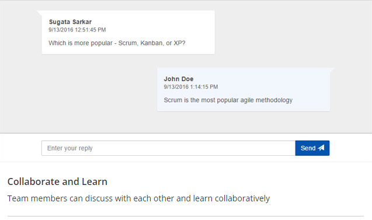Select Sugata Sarkar's name in chat
Viewport: 372px width, 220px height.
(70, 22)
